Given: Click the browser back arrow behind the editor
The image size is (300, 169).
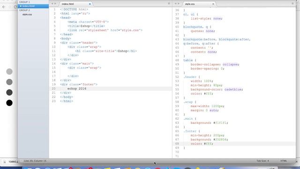Looking at the screenshot, I should tap(4, 7).
